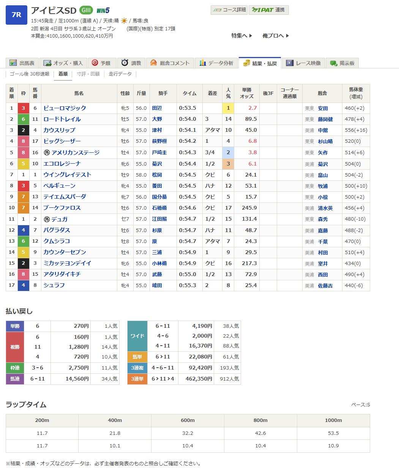This screenshot has width=399, height=474.
Task: Click the 14,560円 馬連 payout
Action: tap(77, 379)
